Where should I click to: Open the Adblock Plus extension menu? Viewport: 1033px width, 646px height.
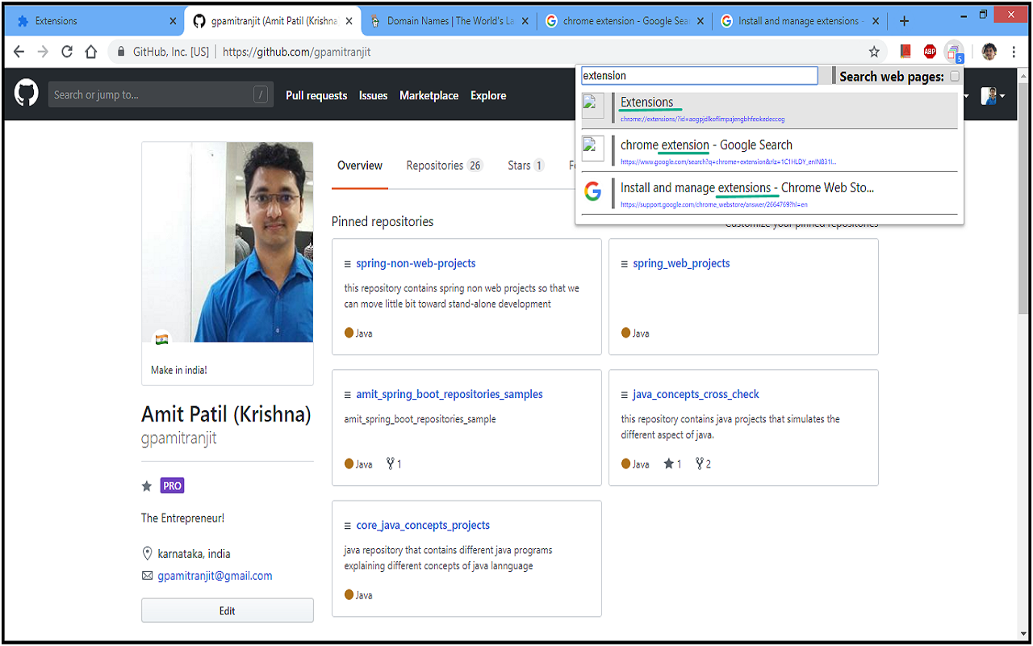pyautogui.click(x=930, y=51)
